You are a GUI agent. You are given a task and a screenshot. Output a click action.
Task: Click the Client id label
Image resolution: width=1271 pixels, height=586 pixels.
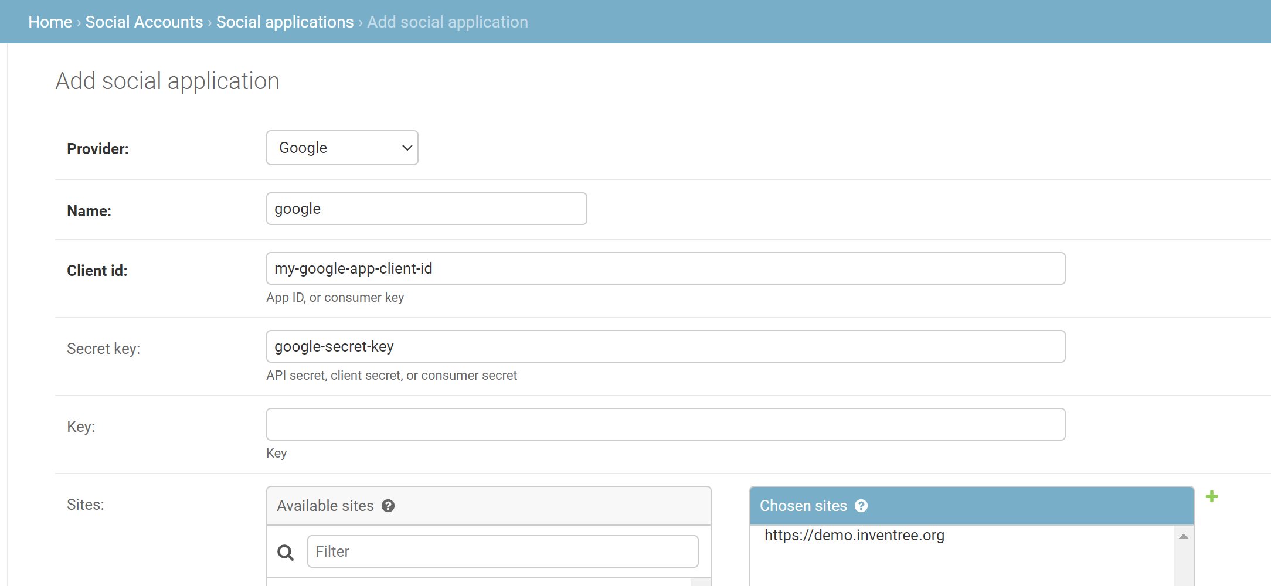coord(97,271)
